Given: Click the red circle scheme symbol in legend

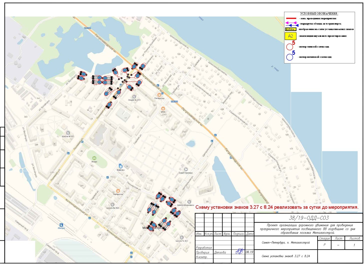Looking at the screenshot, I should 290,47.
